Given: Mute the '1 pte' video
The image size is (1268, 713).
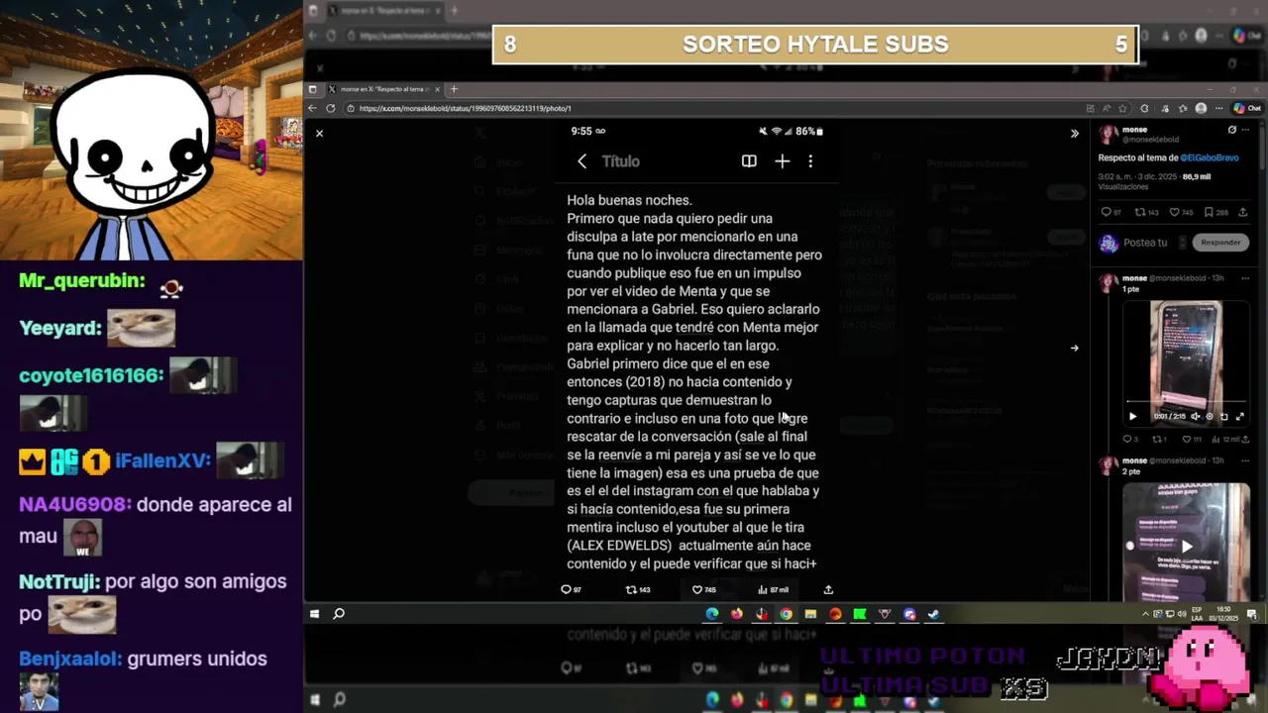Looking at the screenshot, I should coord(1195,416).
